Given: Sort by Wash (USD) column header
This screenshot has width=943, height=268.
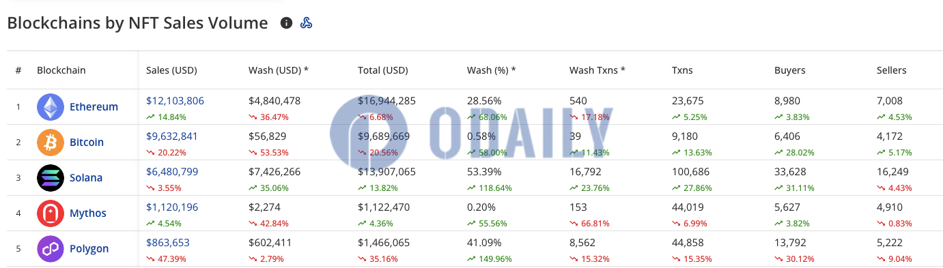Looking at the screenshot, I should coord(279,70).
